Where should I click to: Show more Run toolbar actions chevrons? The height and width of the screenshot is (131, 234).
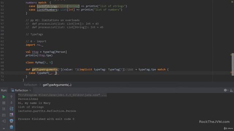pos(4,128)
